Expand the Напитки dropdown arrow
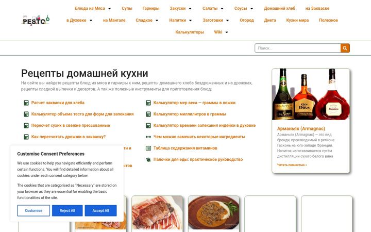The image size is (371, 232). tap(191, 20)
